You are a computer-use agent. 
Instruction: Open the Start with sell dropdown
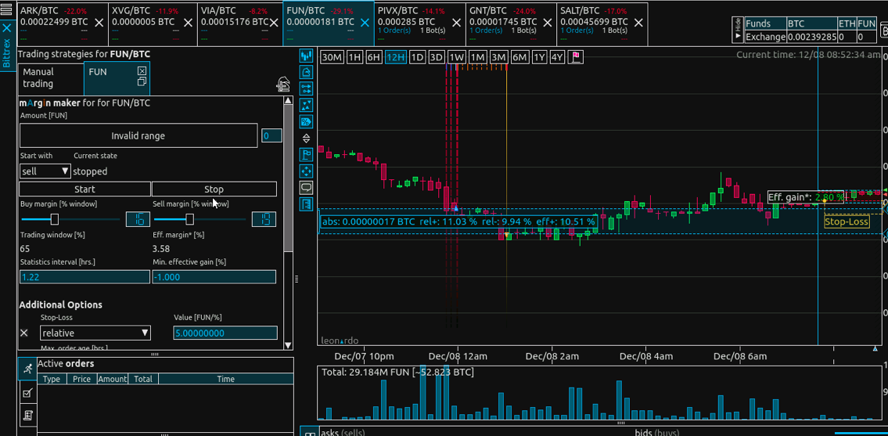[x=45, y=171]
